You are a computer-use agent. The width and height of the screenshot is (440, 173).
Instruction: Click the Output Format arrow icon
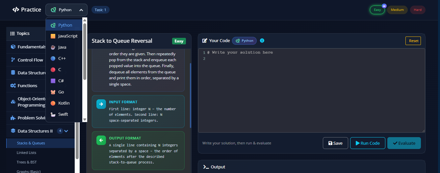tap(101, 140)
